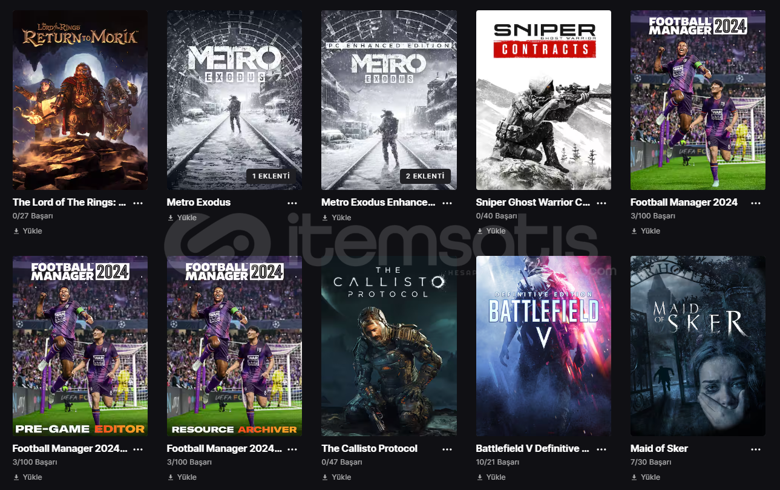Click download icon under Battlefield V Definitive
The height and width of the screenshot is (490, 780).
(x=480, y=477)
